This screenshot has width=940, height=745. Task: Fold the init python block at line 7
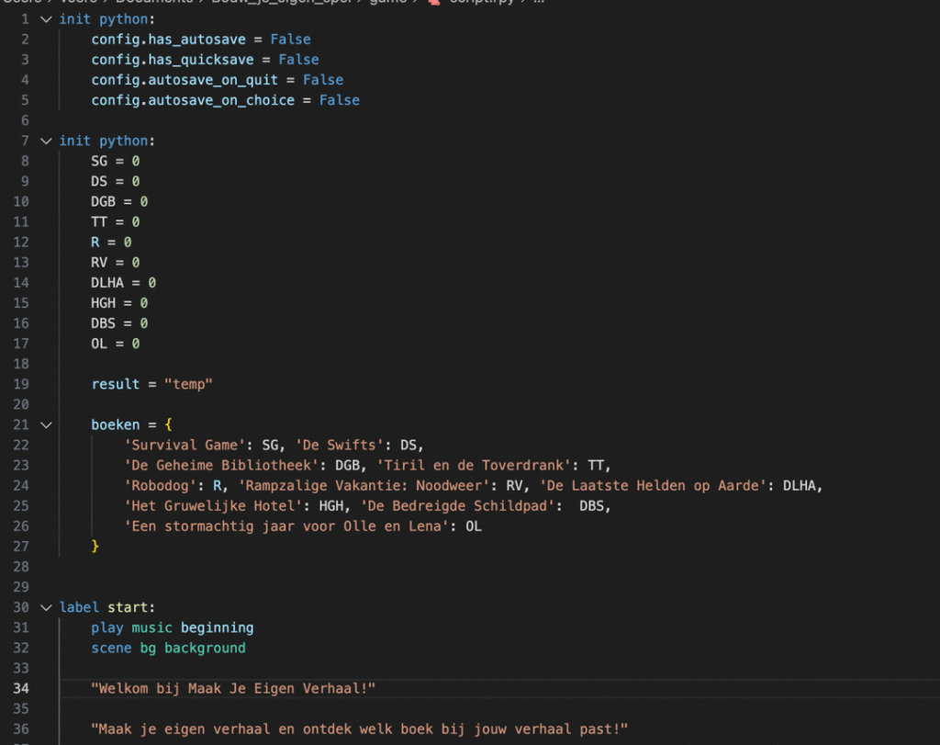pyautogui.click(x=46, y=141)
